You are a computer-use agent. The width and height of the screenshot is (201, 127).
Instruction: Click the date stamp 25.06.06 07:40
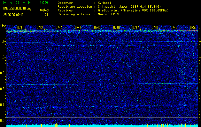pos(13,15)
